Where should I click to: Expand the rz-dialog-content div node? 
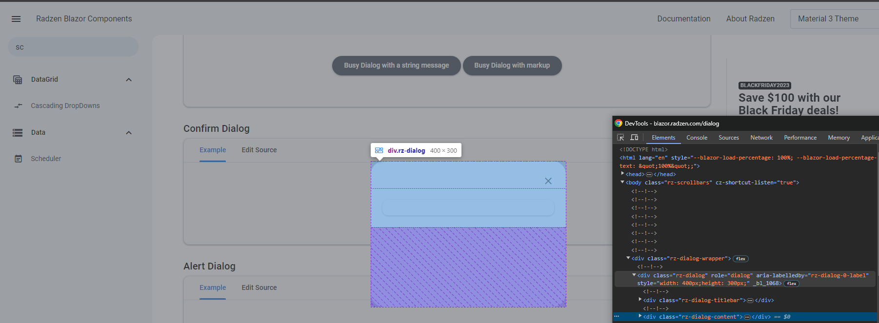pos(640,316)
